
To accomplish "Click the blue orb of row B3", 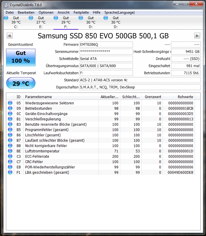I will (x=10, y=124).
